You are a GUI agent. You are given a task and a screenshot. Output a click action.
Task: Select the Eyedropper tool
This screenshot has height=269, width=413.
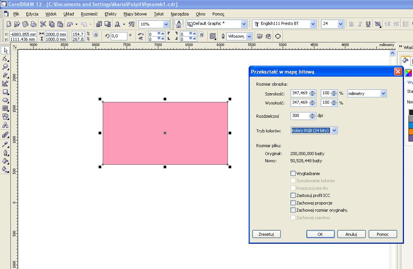[x=5, y=144]
